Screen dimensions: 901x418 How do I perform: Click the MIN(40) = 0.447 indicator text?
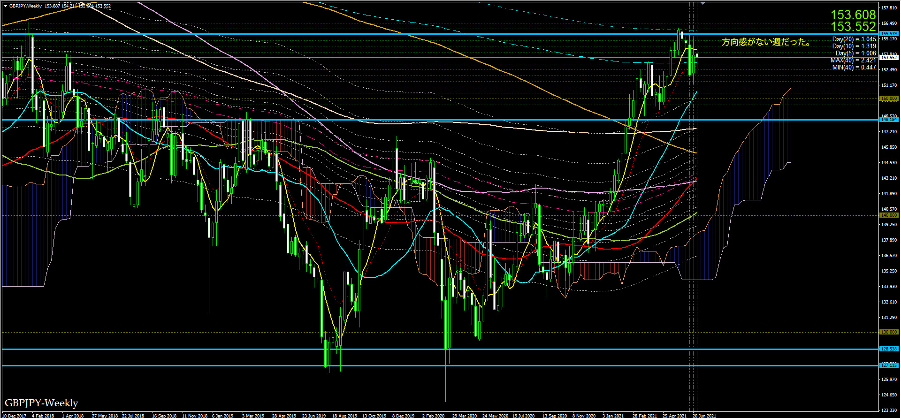click(854, 68)
